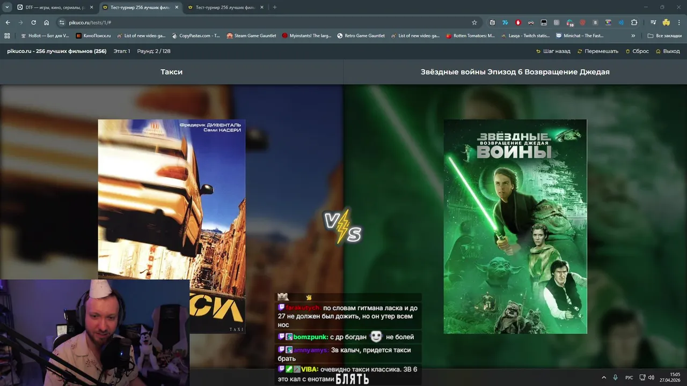
Task: Click the red hand blocker extension icon
Action: tap(518, 23)
